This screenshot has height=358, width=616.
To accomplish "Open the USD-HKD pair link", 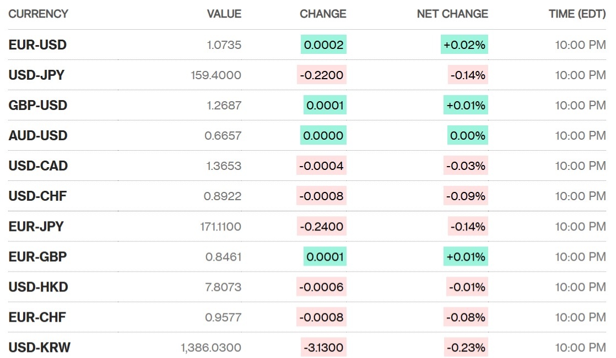I will point(38,287).
